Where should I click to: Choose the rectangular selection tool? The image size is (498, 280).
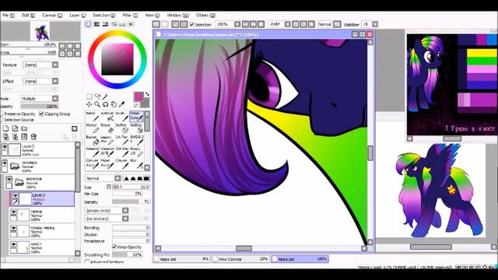tap(89, 96)
